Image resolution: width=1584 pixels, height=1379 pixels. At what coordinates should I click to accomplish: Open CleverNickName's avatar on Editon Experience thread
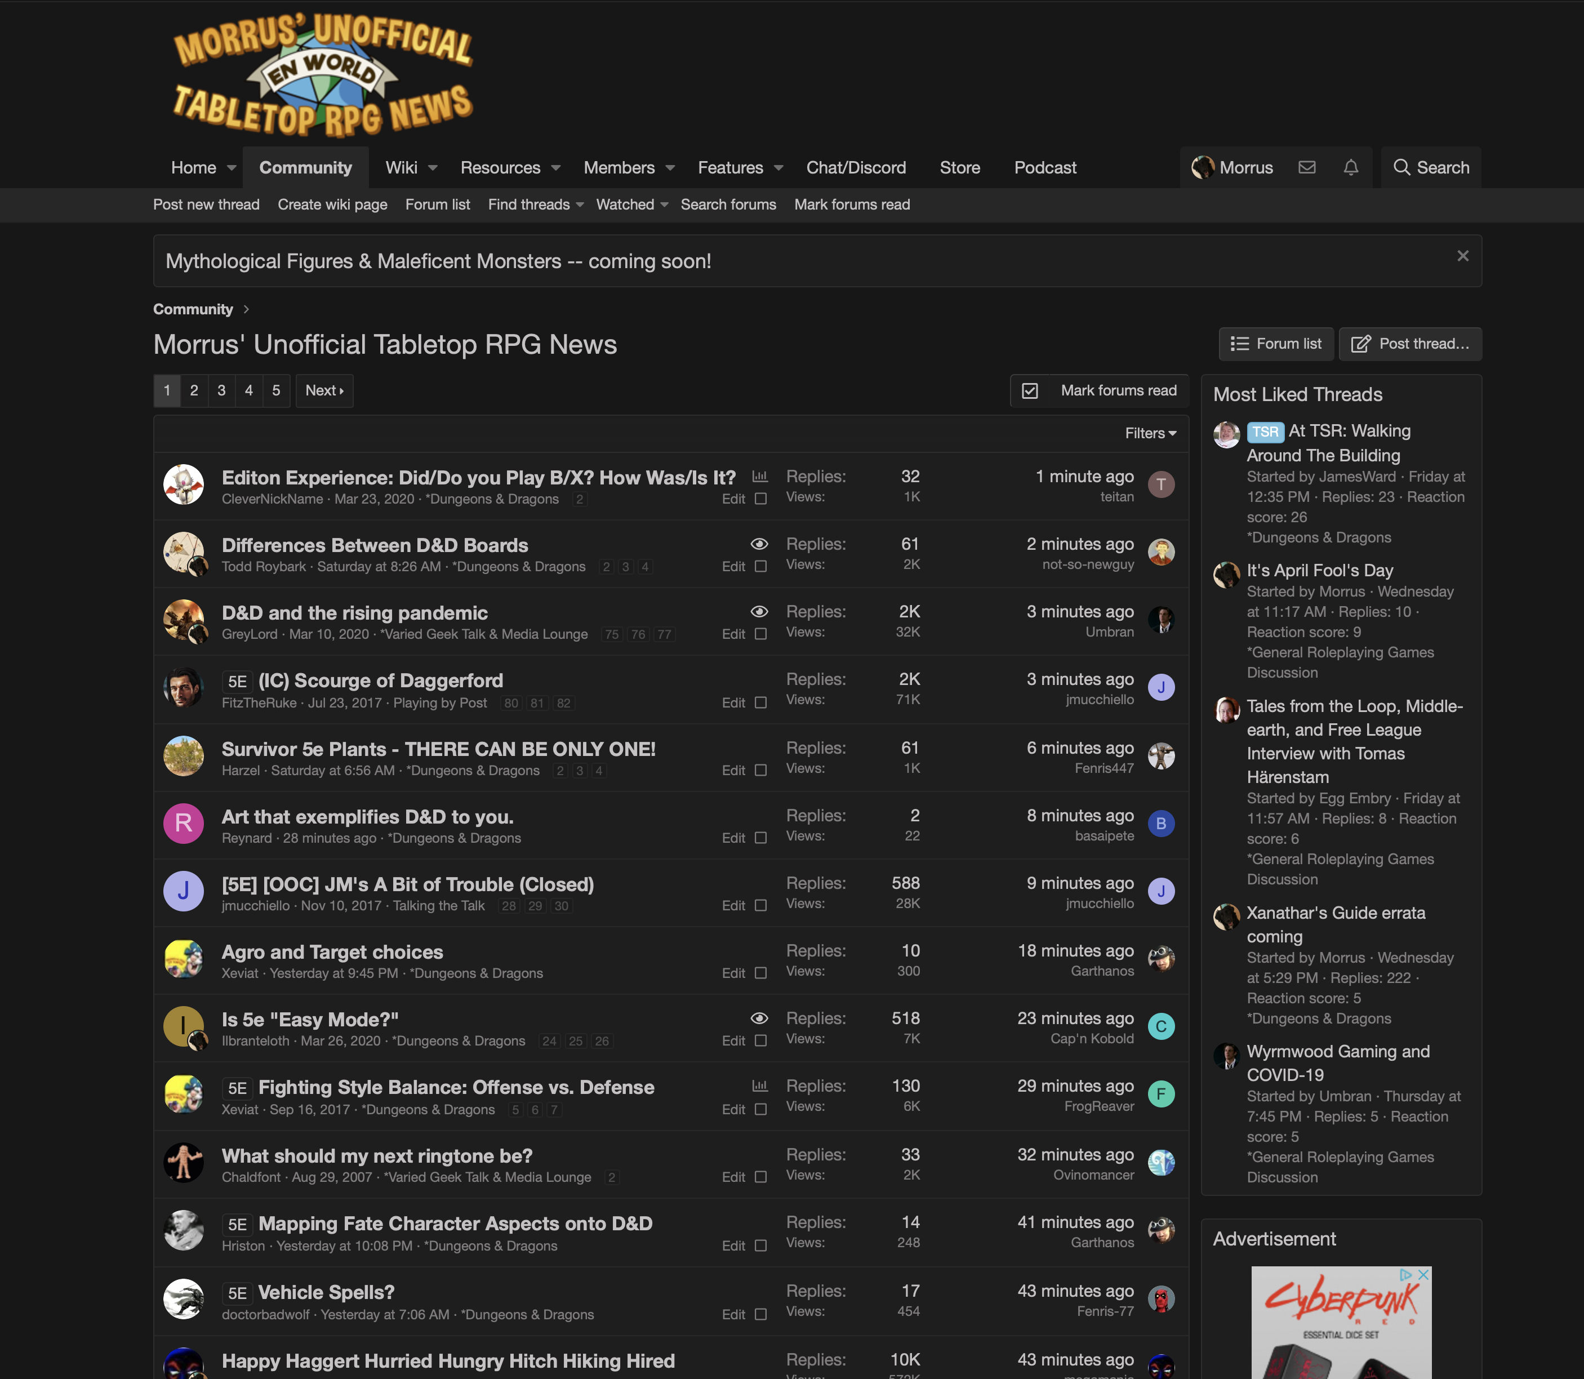click(x=183, y=485)
